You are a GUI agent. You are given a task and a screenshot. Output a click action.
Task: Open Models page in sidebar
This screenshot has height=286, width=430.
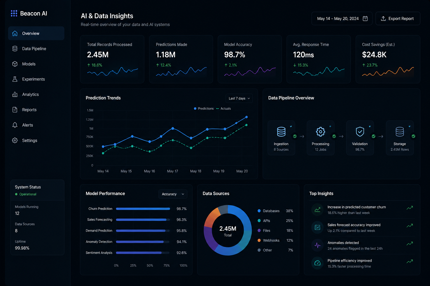pyautogui.click(x=36, y=64)
